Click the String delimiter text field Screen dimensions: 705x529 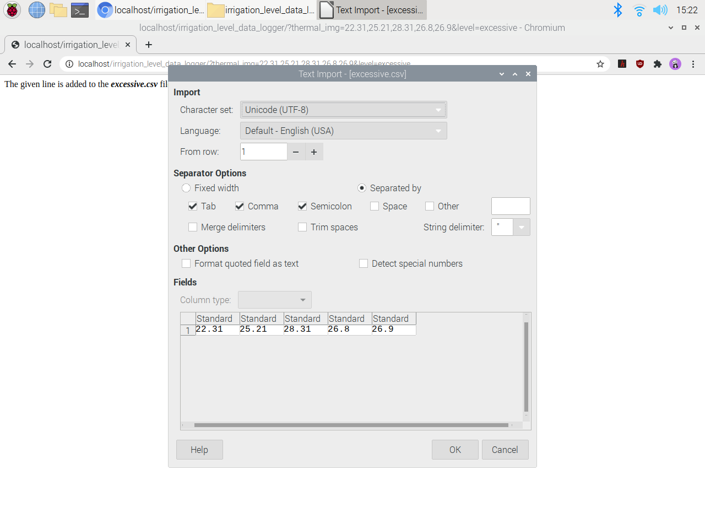click(x=502, y=227)
